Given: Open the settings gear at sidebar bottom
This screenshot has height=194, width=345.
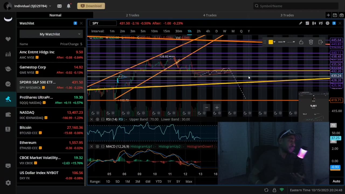Looking at the screenshot, I should [8, 183].
